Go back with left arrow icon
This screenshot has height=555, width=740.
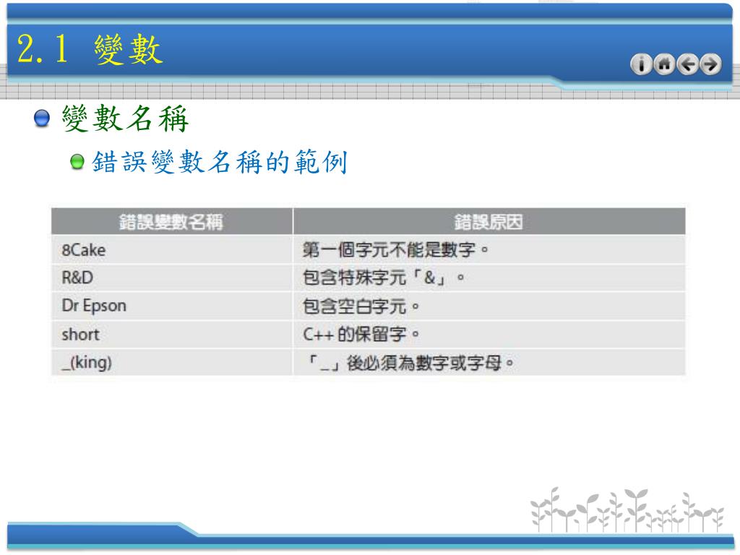click(x=688, y=64)
